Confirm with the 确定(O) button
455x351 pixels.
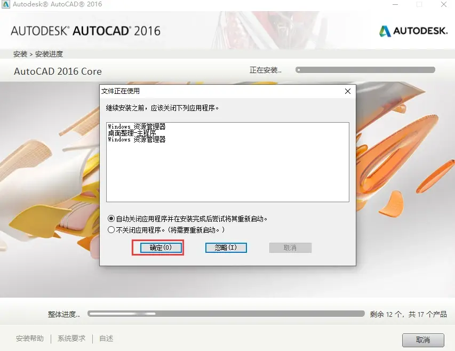point(161,248)
